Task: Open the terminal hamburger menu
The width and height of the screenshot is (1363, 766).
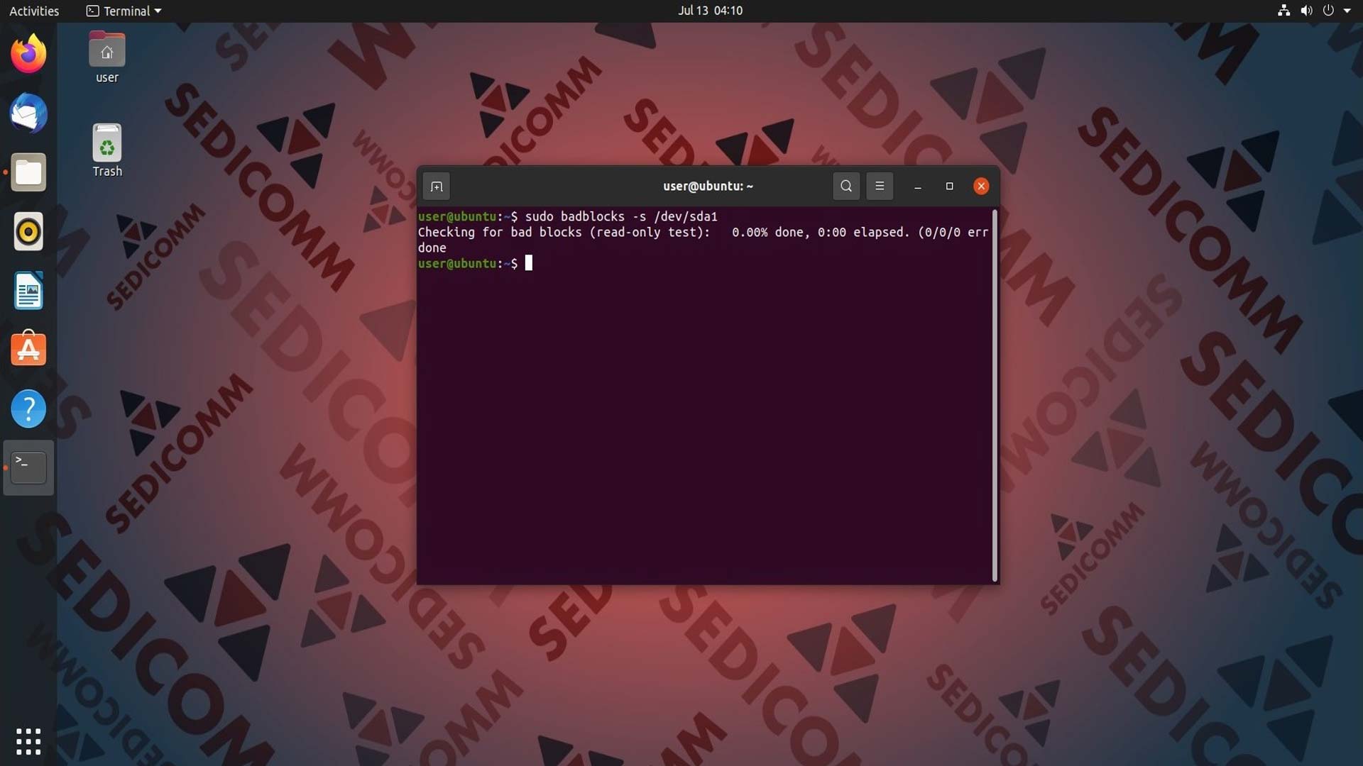Action: click(880, 186)
